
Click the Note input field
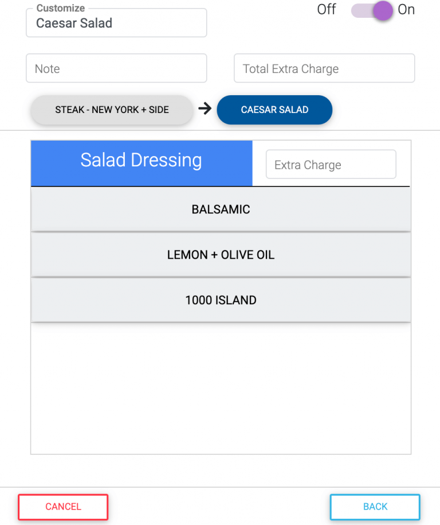click(x=116, y=68)
